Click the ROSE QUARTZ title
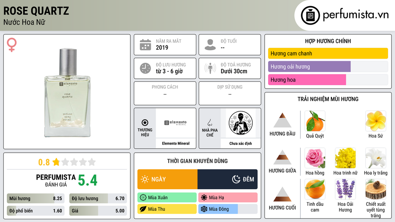 36,11
